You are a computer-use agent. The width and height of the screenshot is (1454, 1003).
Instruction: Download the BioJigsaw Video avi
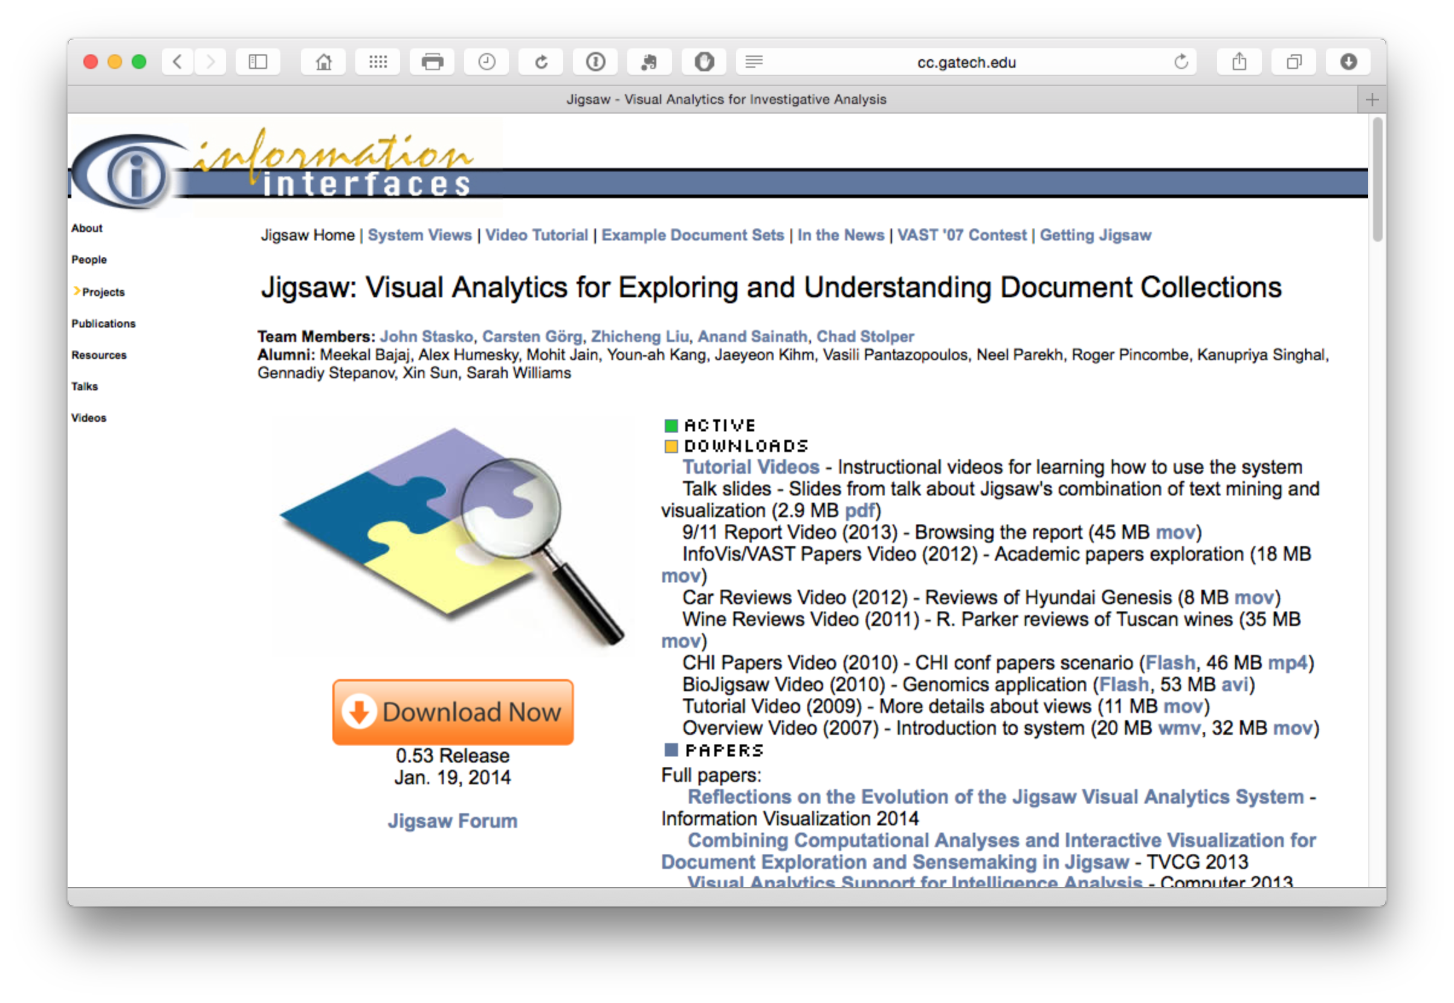1234,685
